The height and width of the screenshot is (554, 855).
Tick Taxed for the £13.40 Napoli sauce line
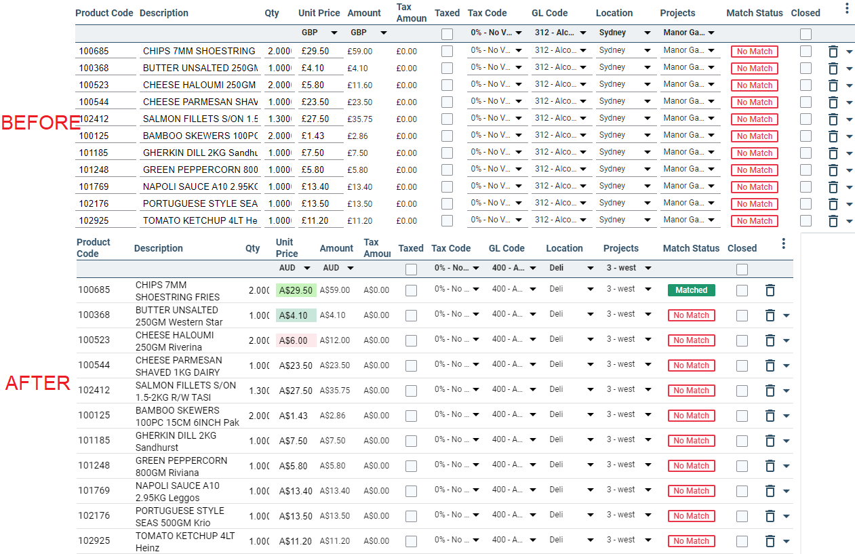point(448,186)
